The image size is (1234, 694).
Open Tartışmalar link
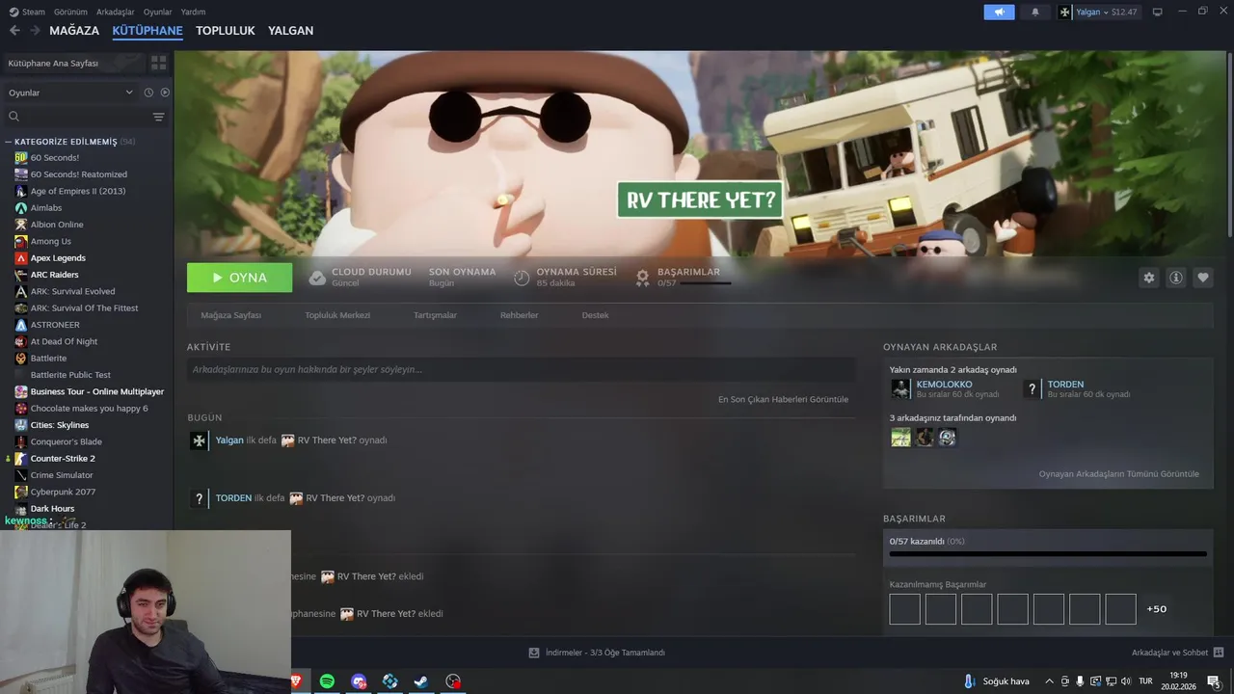pyautogui.click(x=435, y=315)
